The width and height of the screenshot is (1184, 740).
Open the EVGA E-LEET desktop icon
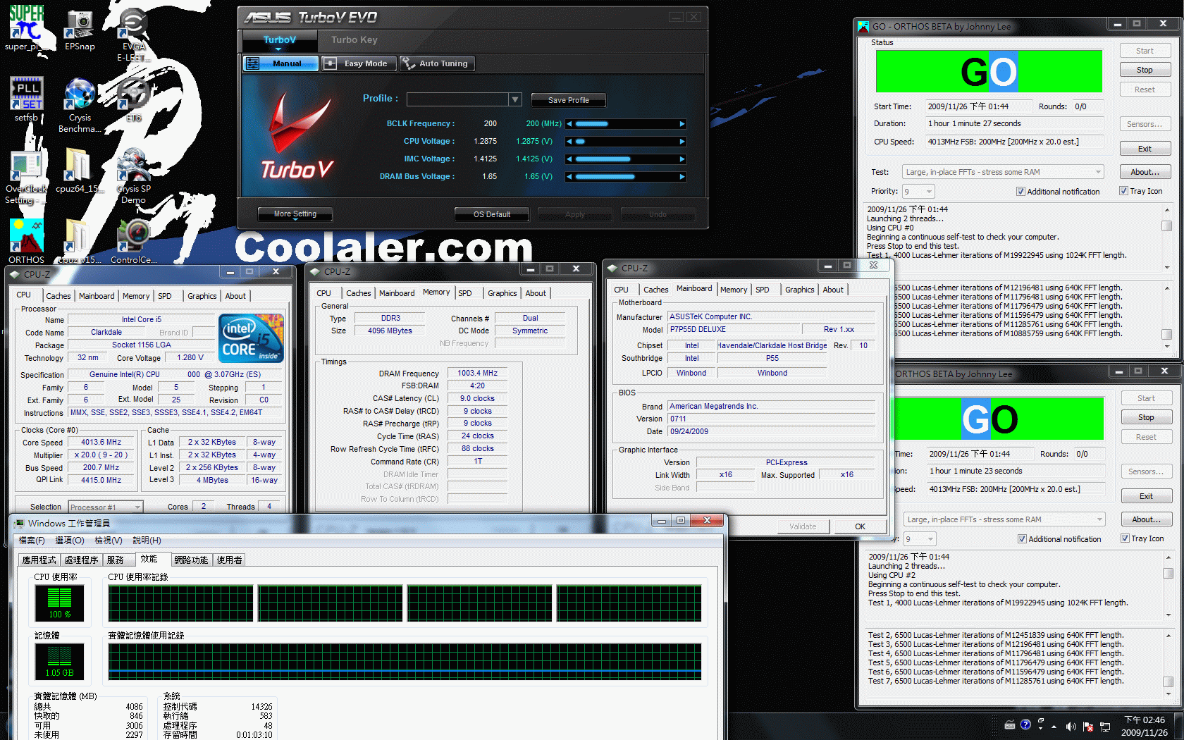133,34
